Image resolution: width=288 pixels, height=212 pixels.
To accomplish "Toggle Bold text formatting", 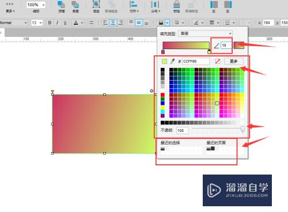I will point(50,22).
